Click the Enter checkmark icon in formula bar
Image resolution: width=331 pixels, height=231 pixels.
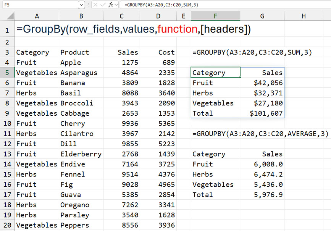tap(103, 5)
